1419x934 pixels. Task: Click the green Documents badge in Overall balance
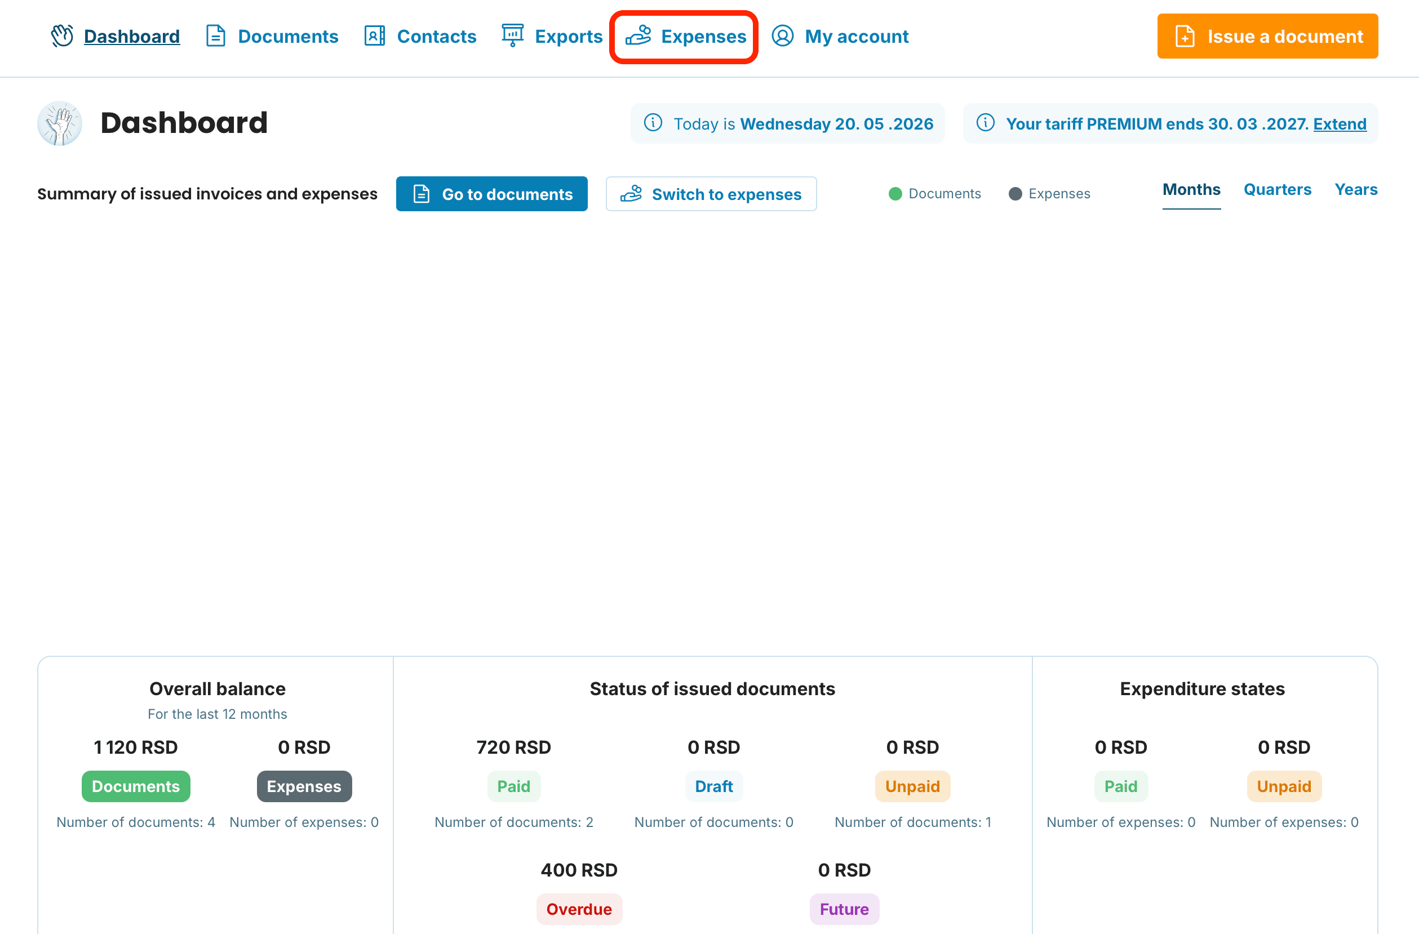coord(136,786)
